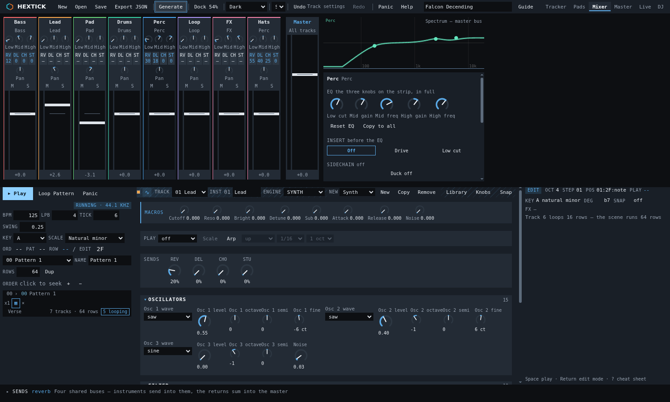The width and height of the screenshot is (670, 402).
Task: Open the Help menu
Action: (x=407, y=7)
